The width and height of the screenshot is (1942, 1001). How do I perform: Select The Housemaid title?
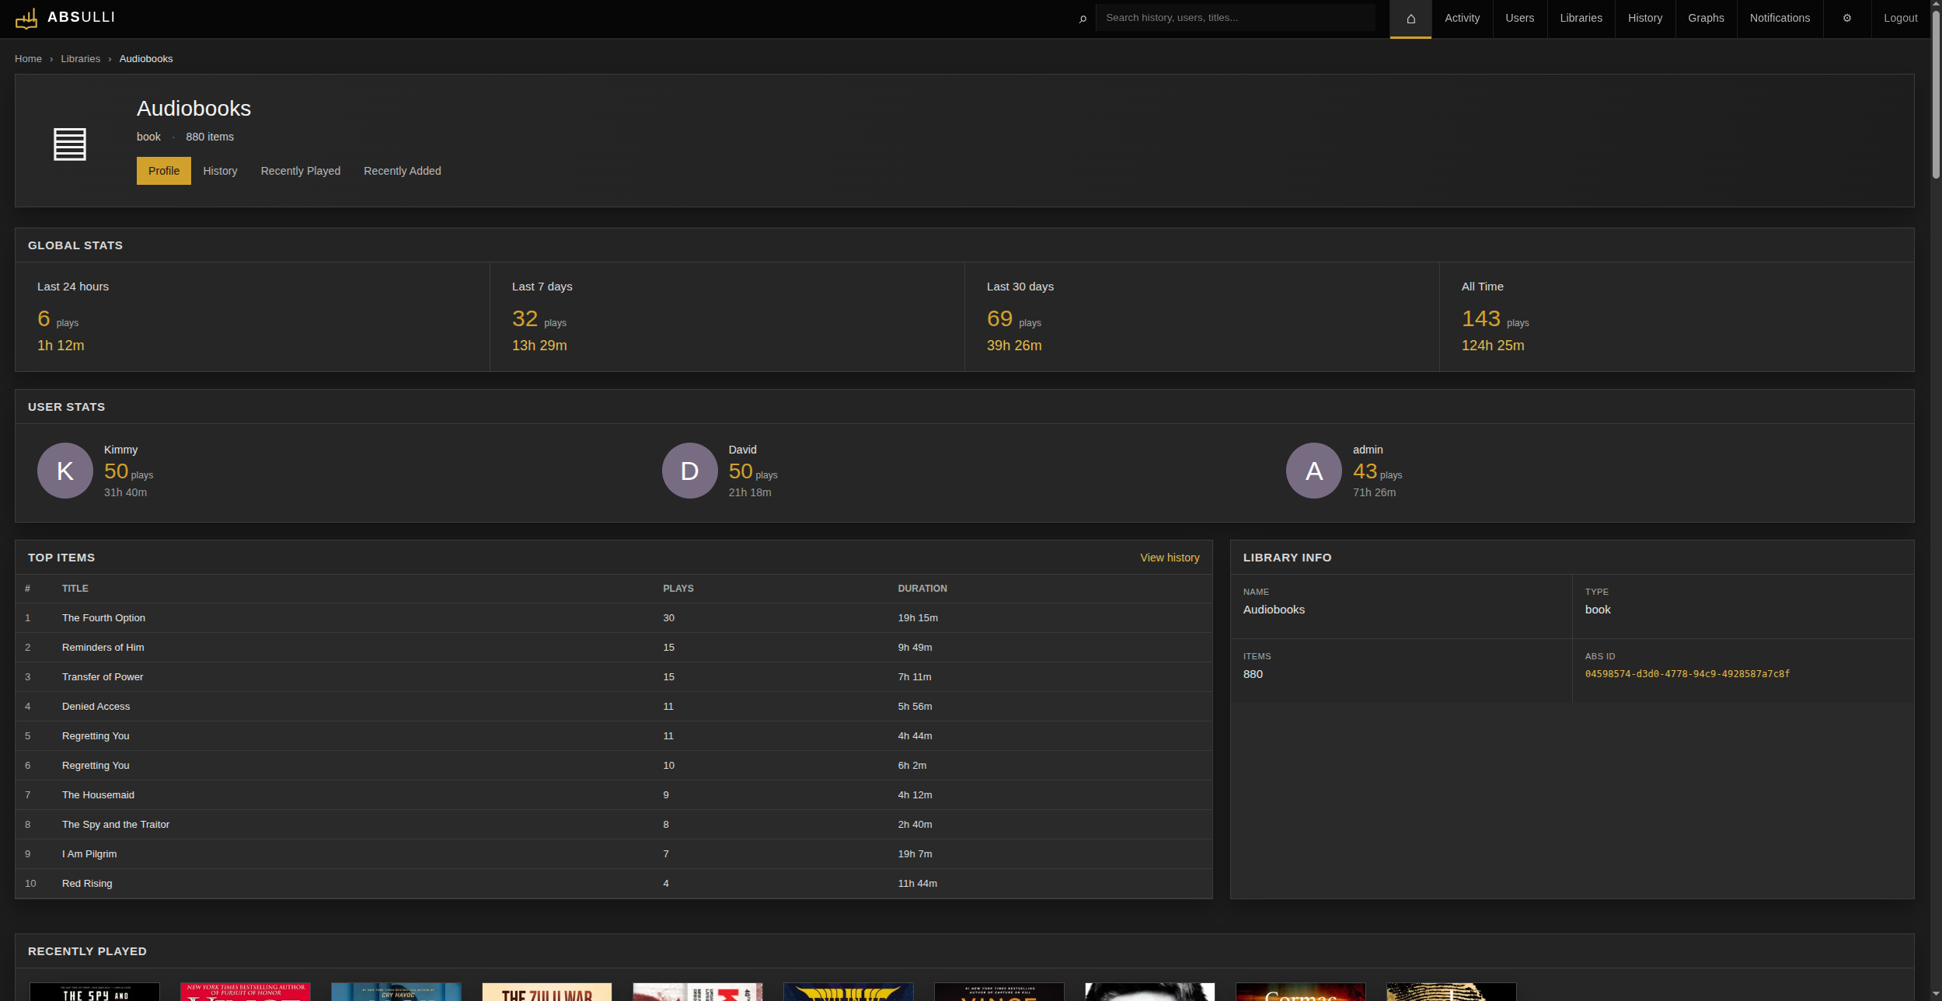98,795
